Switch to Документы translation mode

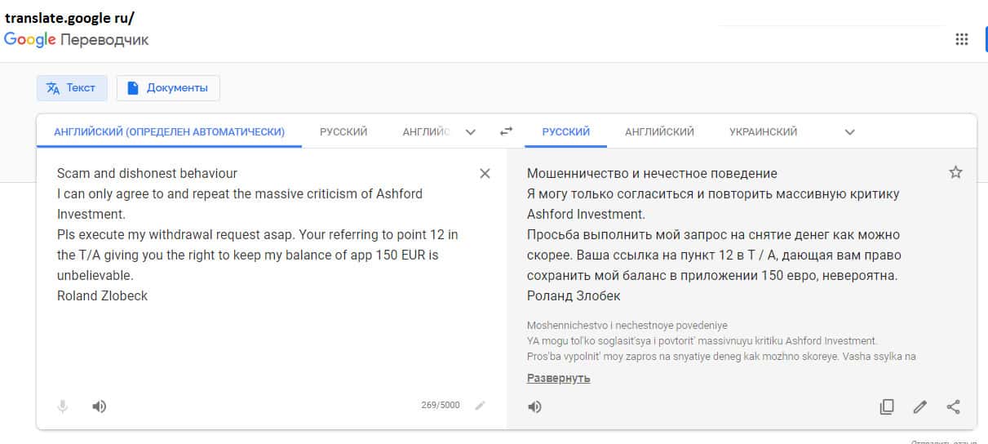point(168,88)
